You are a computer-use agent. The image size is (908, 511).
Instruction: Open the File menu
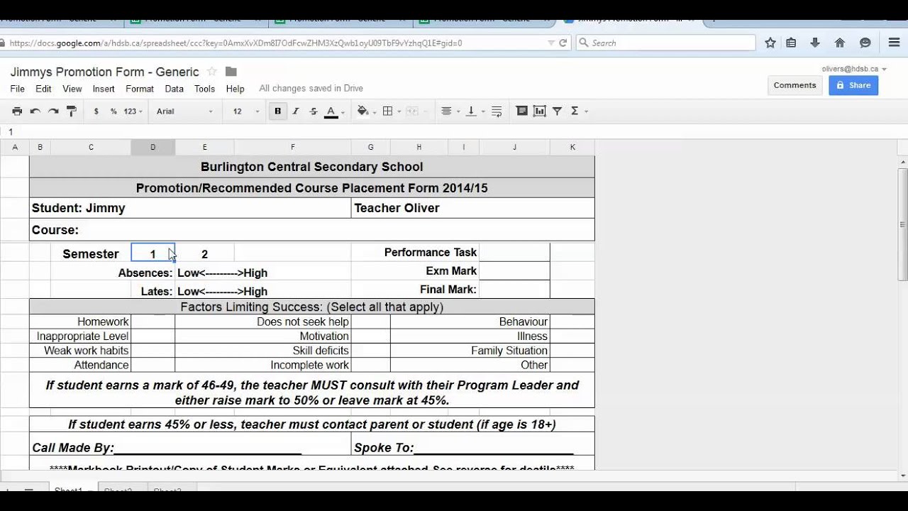coord(18,89)
